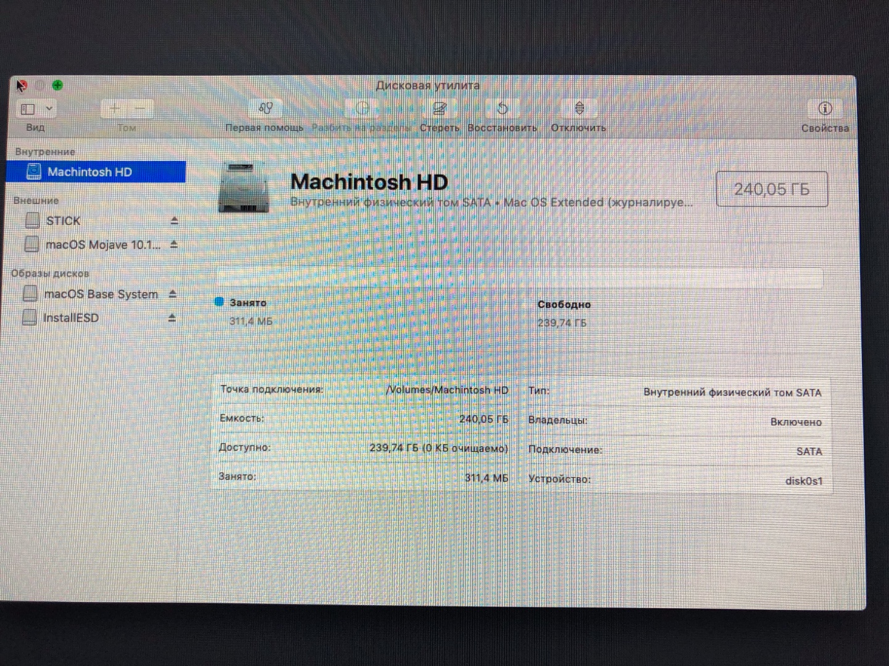The image size is (889, 666).
Task: Click the blue Занято legend dot
Action: coord(219,302)
